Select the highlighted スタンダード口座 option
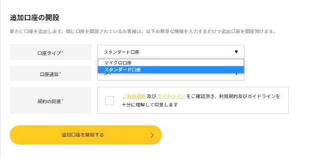The height and width of the screenshot is (158, 314). 171,70
